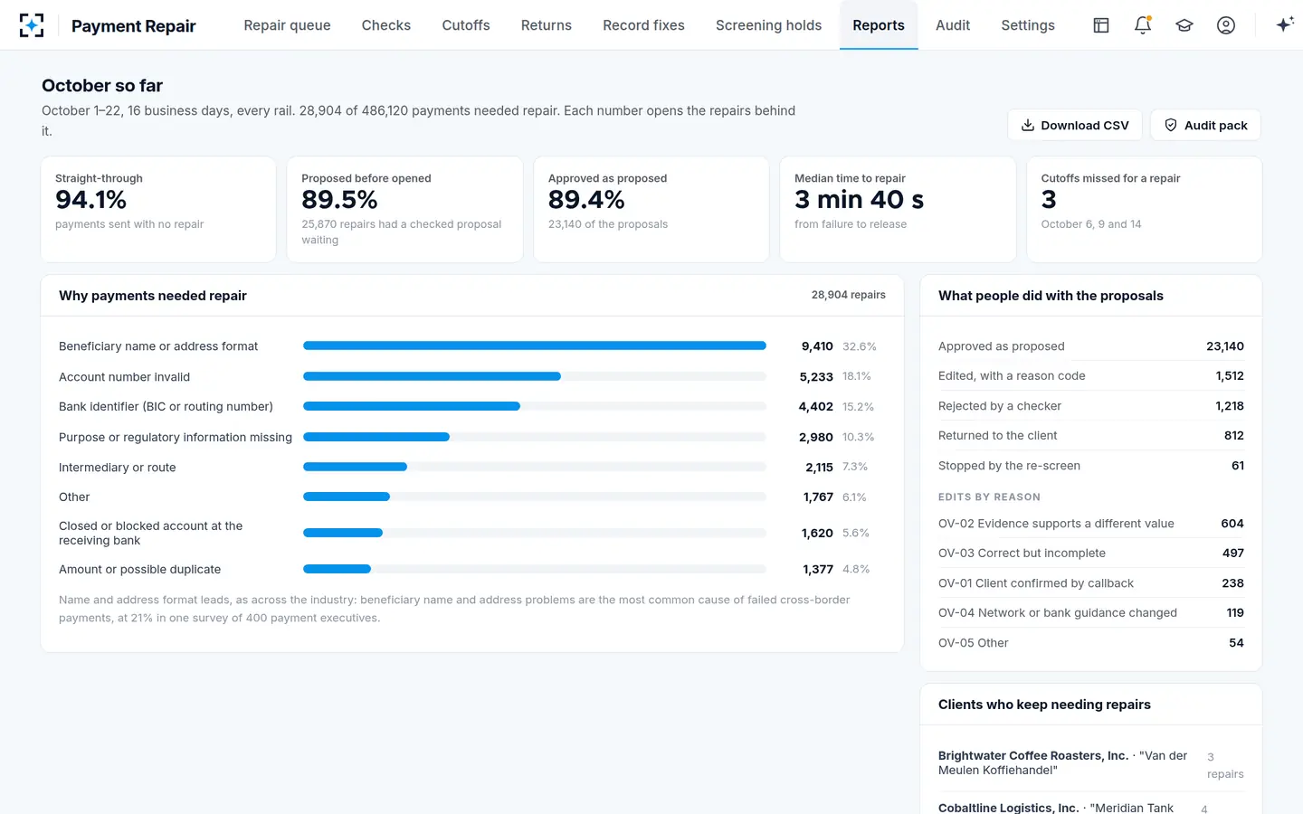Open the user account icon

pyautogui.click(x=1226, y=25)
